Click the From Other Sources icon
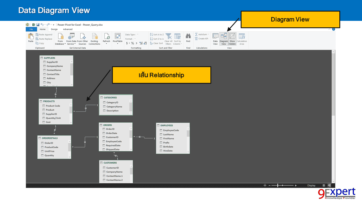The image size is (362, 203). point(83,37)
